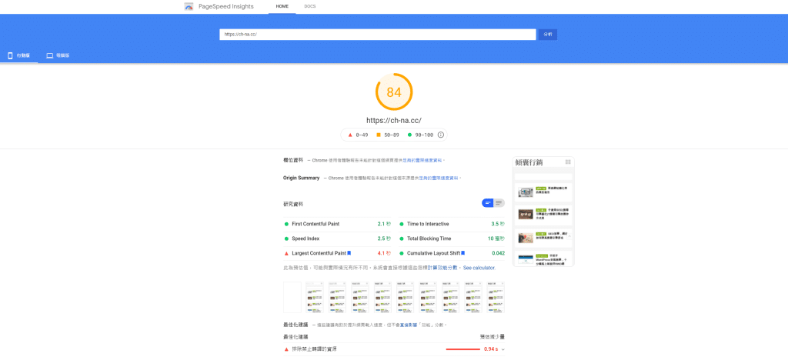
Task: Click the mobile phone icon in device tabs
Action: [x=10, y=55]
